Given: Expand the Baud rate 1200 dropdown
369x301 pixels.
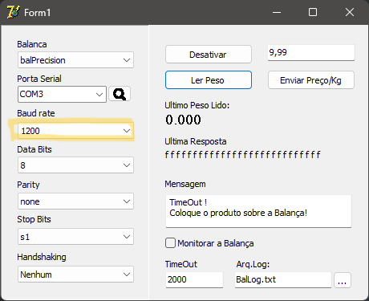Looking at the screenshot, I should pyautogui.click(x=75, y=131).
